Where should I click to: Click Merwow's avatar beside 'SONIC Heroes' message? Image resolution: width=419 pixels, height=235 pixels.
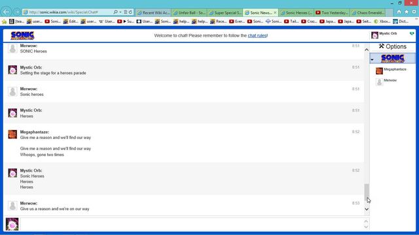(x=12, y=48)
